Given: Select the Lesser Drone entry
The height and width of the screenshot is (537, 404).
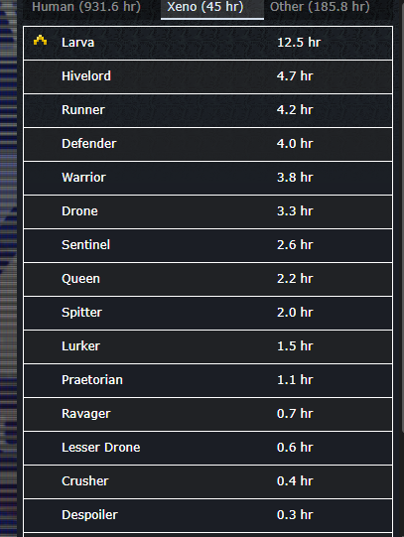Looking at the screenshot, I should [207, 448].
